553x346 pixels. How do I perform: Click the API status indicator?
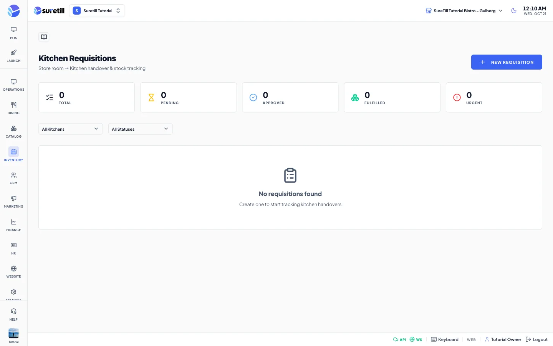coord(399,339)
